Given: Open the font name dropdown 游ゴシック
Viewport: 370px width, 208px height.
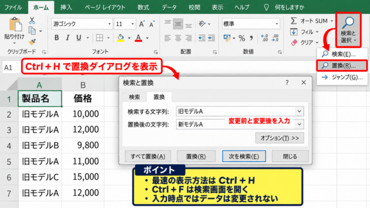Looking at the screenshot, I should point(109,24).
